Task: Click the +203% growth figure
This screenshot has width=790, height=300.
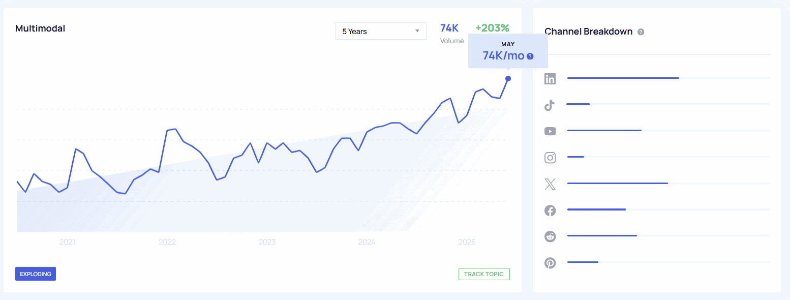Action: click(x=492, y=28)
